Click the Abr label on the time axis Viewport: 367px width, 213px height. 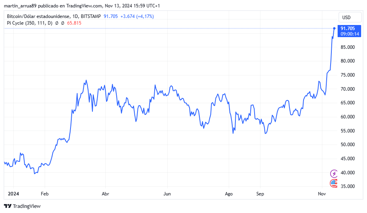(105, 194)
